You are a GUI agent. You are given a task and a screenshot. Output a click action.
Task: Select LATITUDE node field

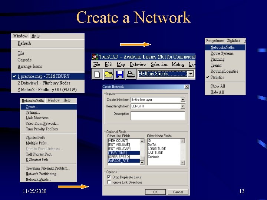[164, 153]
